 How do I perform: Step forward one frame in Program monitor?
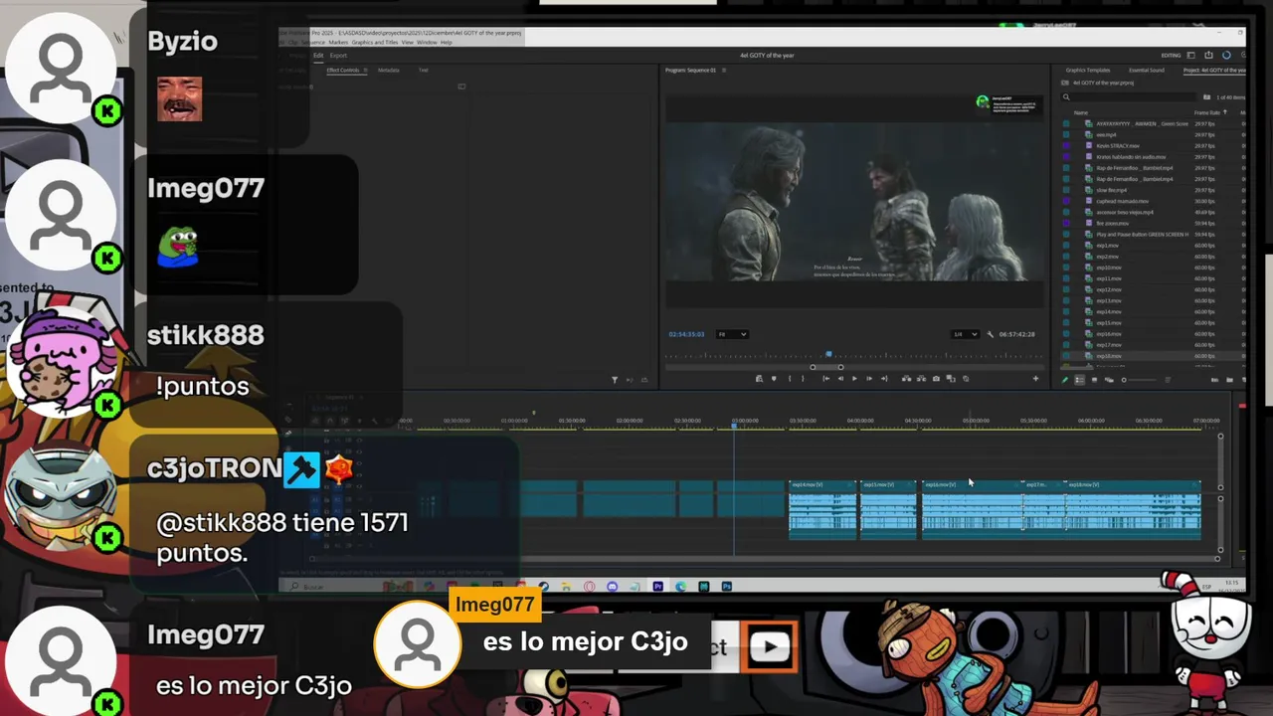[x=869, y=379]
